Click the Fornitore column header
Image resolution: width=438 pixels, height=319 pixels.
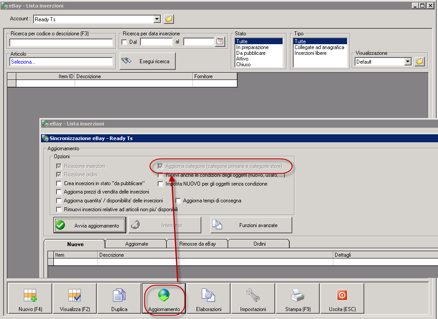[x=215, y=76]
